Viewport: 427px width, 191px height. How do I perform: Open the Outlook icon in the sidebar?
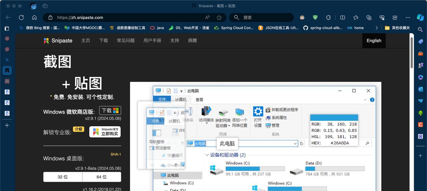click(x=420, y=89)
